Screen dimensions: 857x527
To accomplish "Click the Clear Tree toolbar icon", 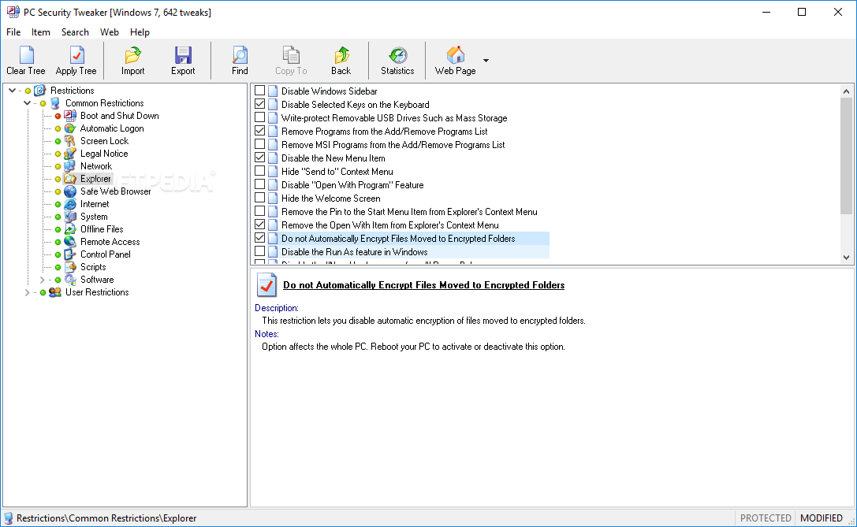I will (26, 55).
